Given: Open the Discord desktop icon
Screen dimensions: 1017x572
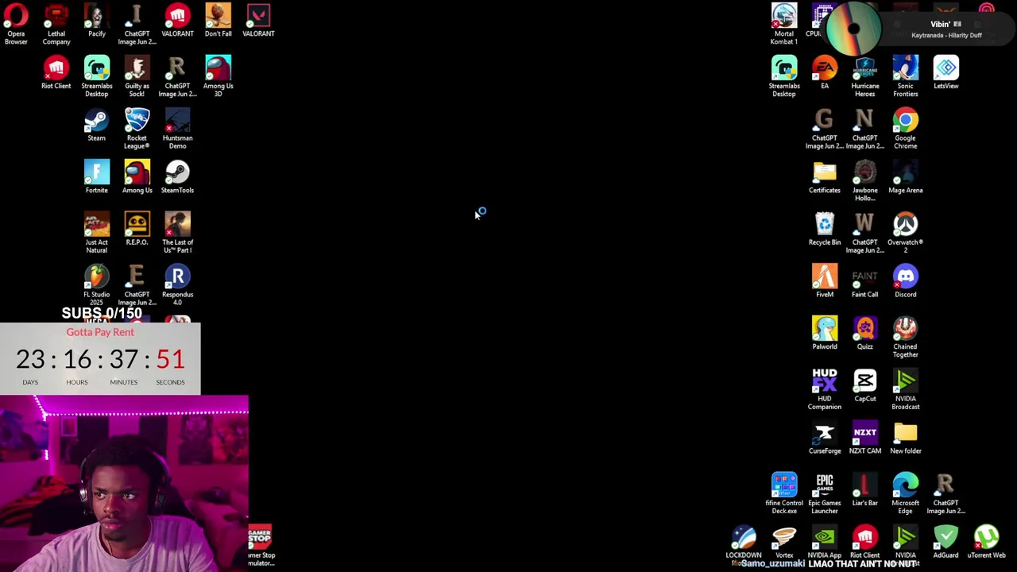Looking at the screenshot, I should [906, 281].
